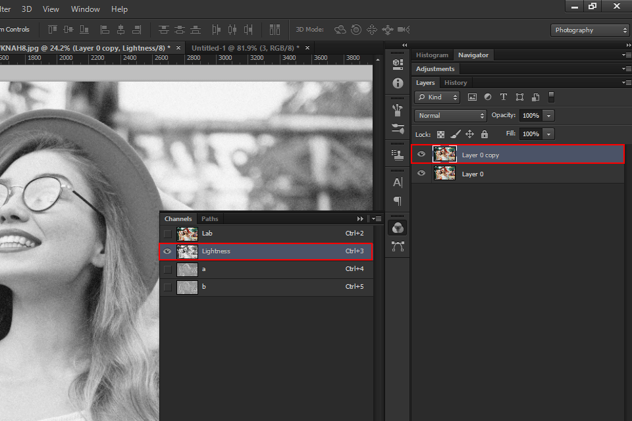The image size is (632, 421).
Task: Filter layers by type (T) icon
Action: (504, 97)
